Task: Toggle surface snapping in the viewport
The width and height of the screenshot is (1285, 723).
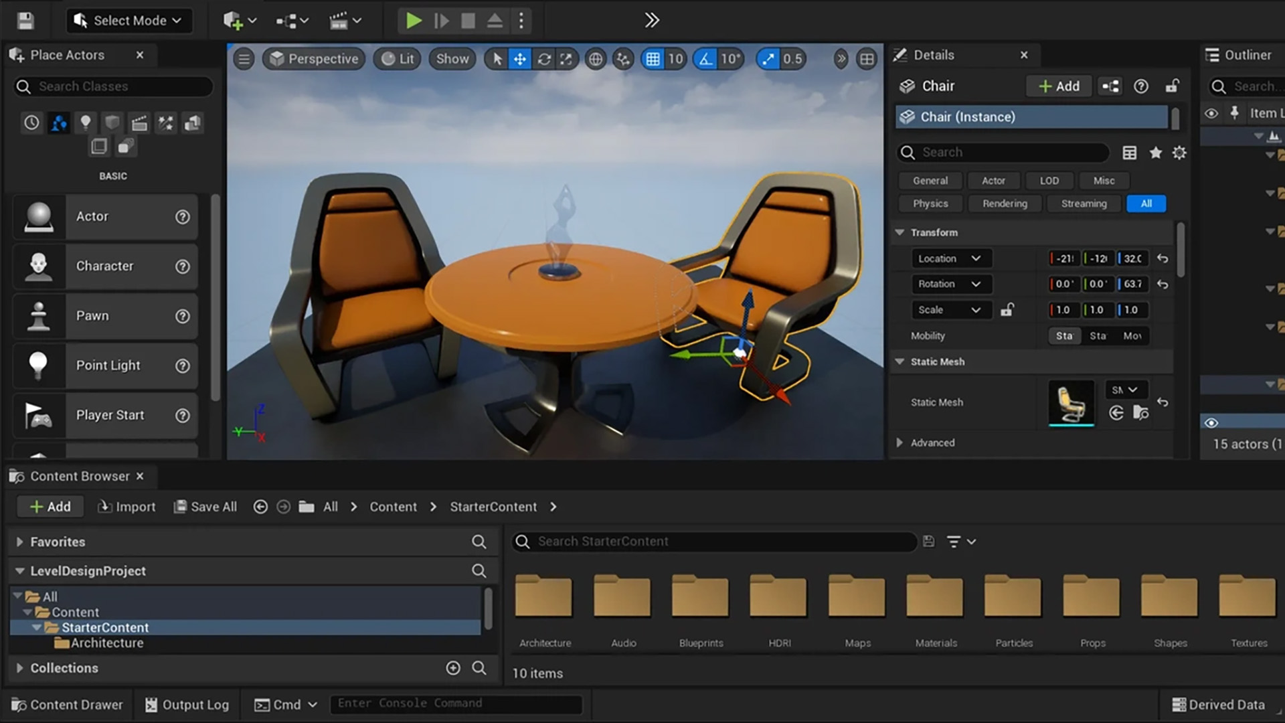Action: [x=622, y=59]
